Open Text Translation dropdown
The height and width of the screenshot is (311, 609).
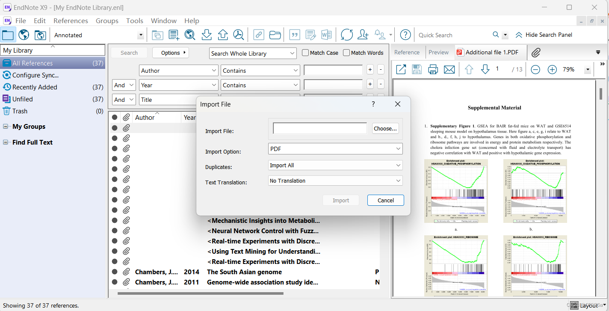335,181
